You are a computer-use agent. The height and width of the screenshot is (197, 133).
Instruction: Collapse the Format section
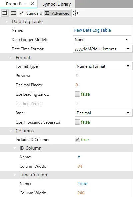coord(11,58)
